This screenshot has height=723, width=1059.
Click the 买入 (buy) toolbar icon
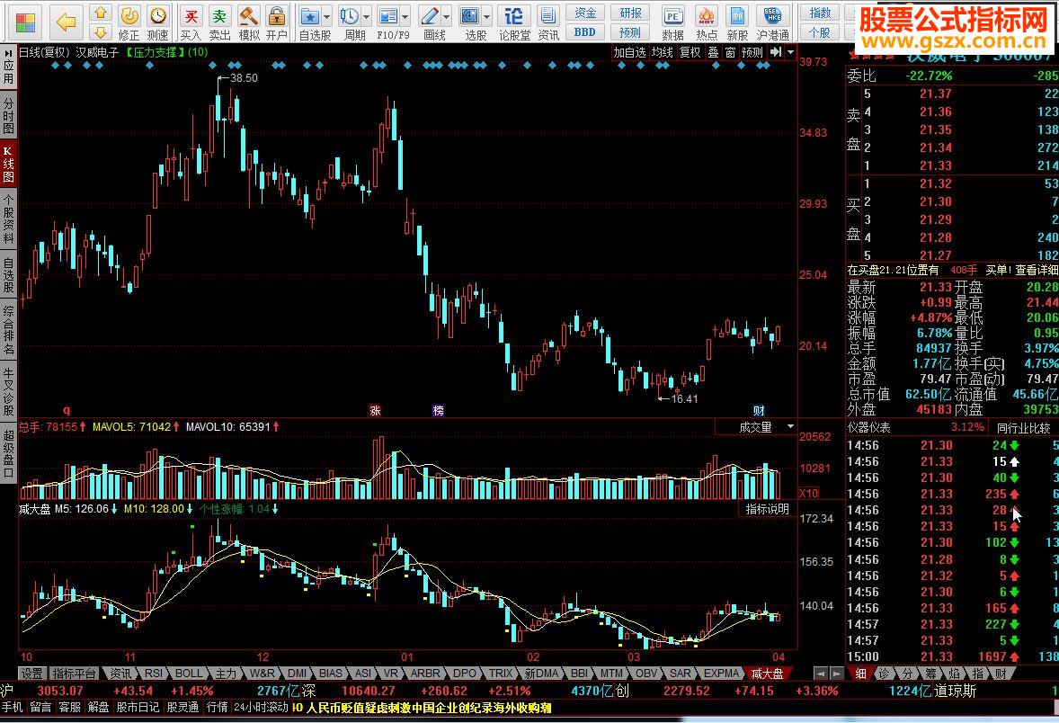191,16
